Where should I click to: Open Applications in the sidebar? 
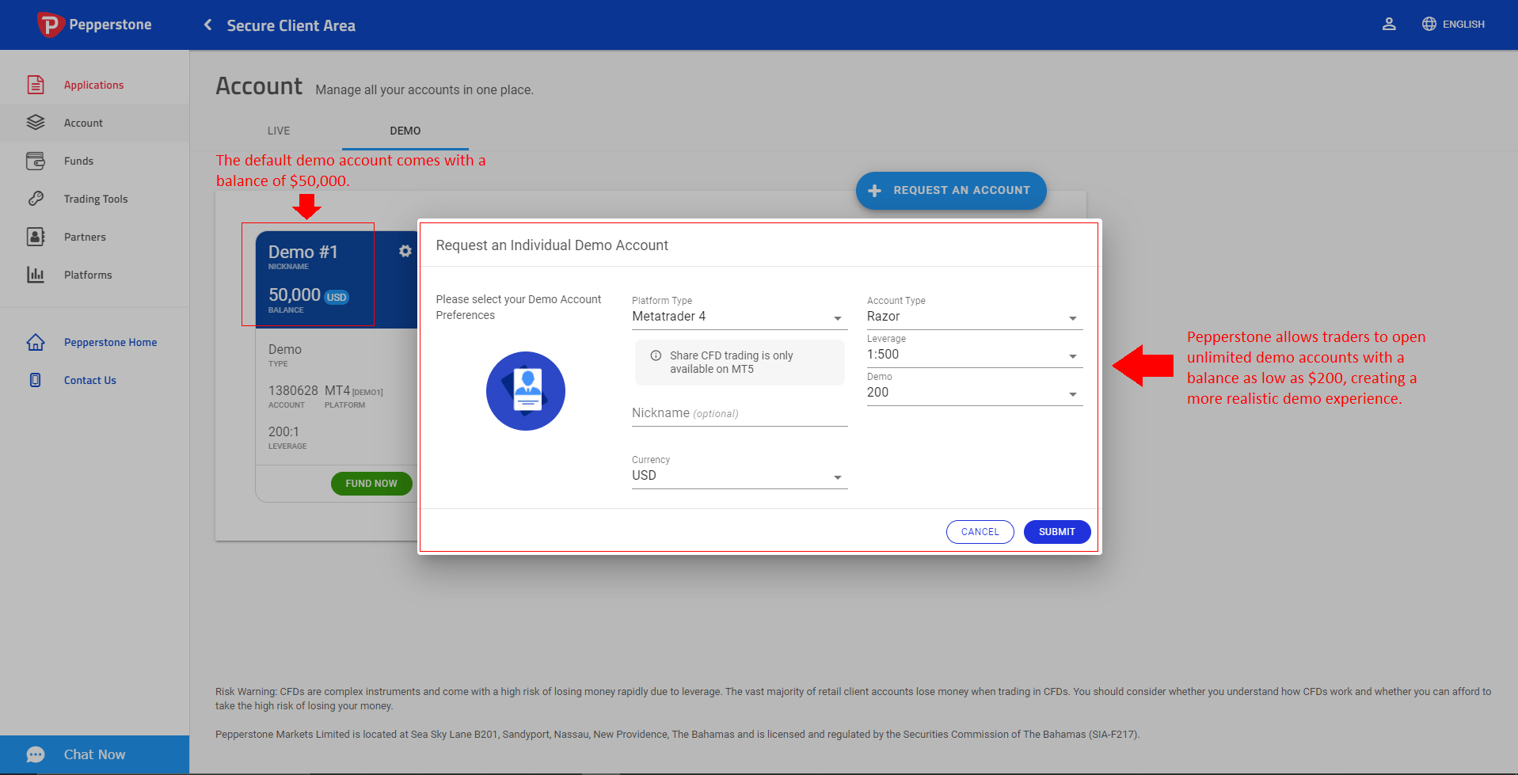click(94, 85)
